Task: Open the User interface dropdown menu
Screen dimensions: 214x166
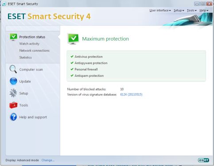Action: [160, 11]
